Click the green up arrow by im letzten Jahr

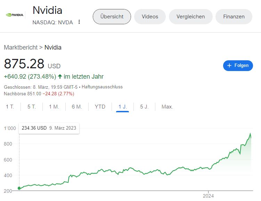60,77
